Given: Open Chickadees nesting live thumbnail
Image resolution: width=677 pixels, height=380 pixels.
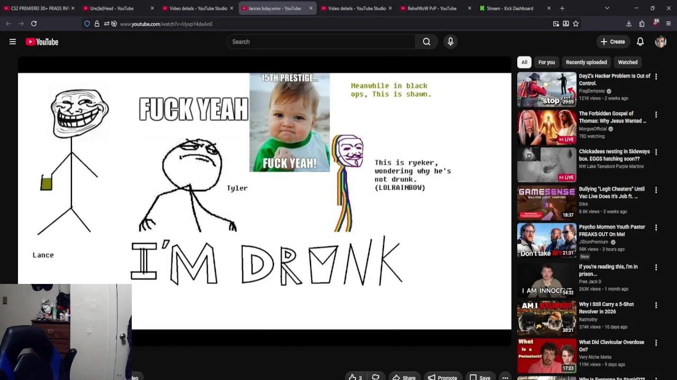Looking at the screenshot, I should click(x=546, y=165).
